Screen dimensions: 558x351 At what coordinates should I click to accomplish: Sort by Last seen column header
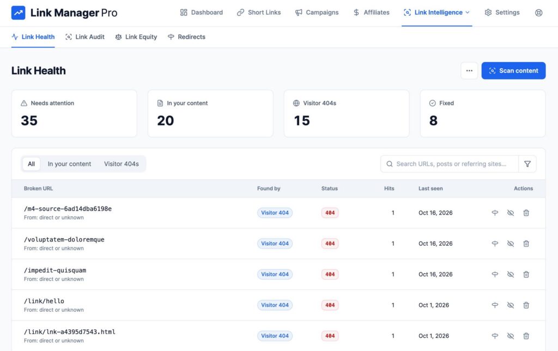coord(430,189)
